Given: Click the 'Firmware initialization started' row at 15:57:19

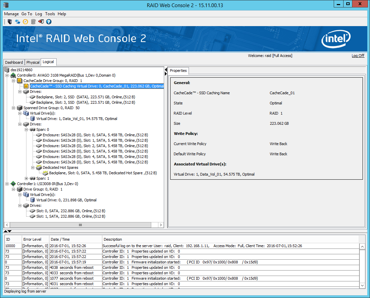Looking at the screenshot, I should [182, 262].
